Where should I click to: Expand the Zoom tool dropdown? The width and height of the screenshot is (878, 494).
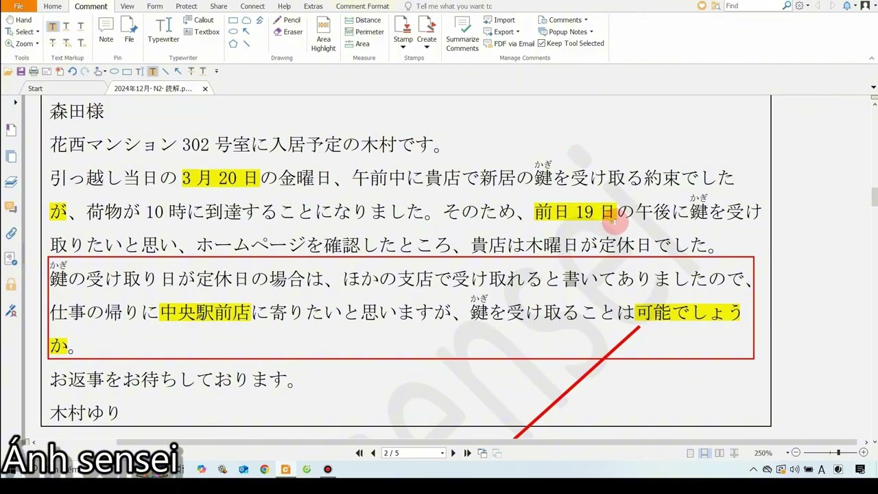38,44
